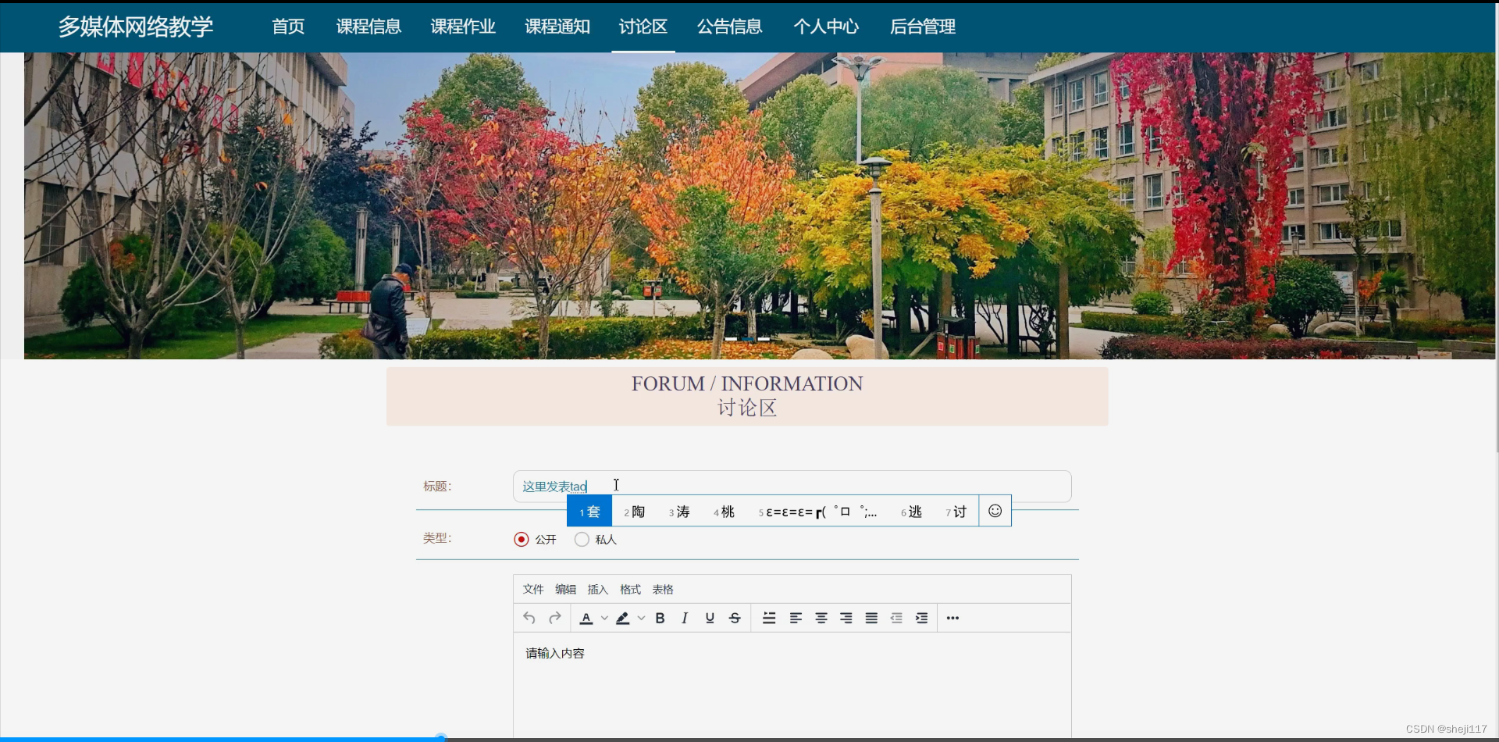Viewport: 1499px width, 742px height.
Task: Select the bulleted list icon
Action: point(769,617)
